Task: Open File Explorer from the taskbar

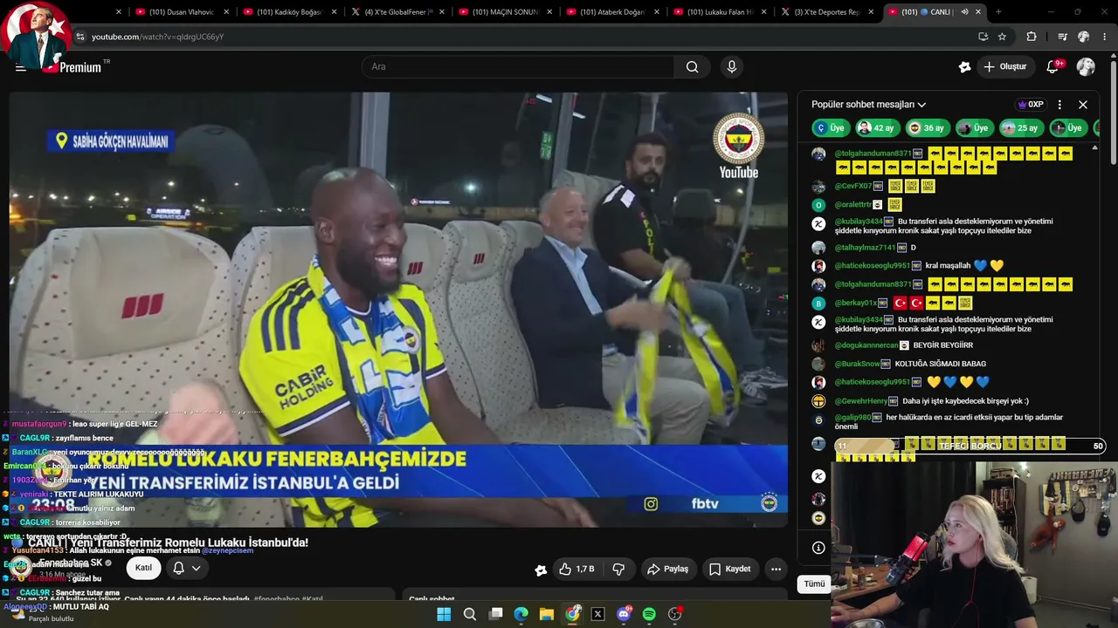Action: click(x=547, y=614)
